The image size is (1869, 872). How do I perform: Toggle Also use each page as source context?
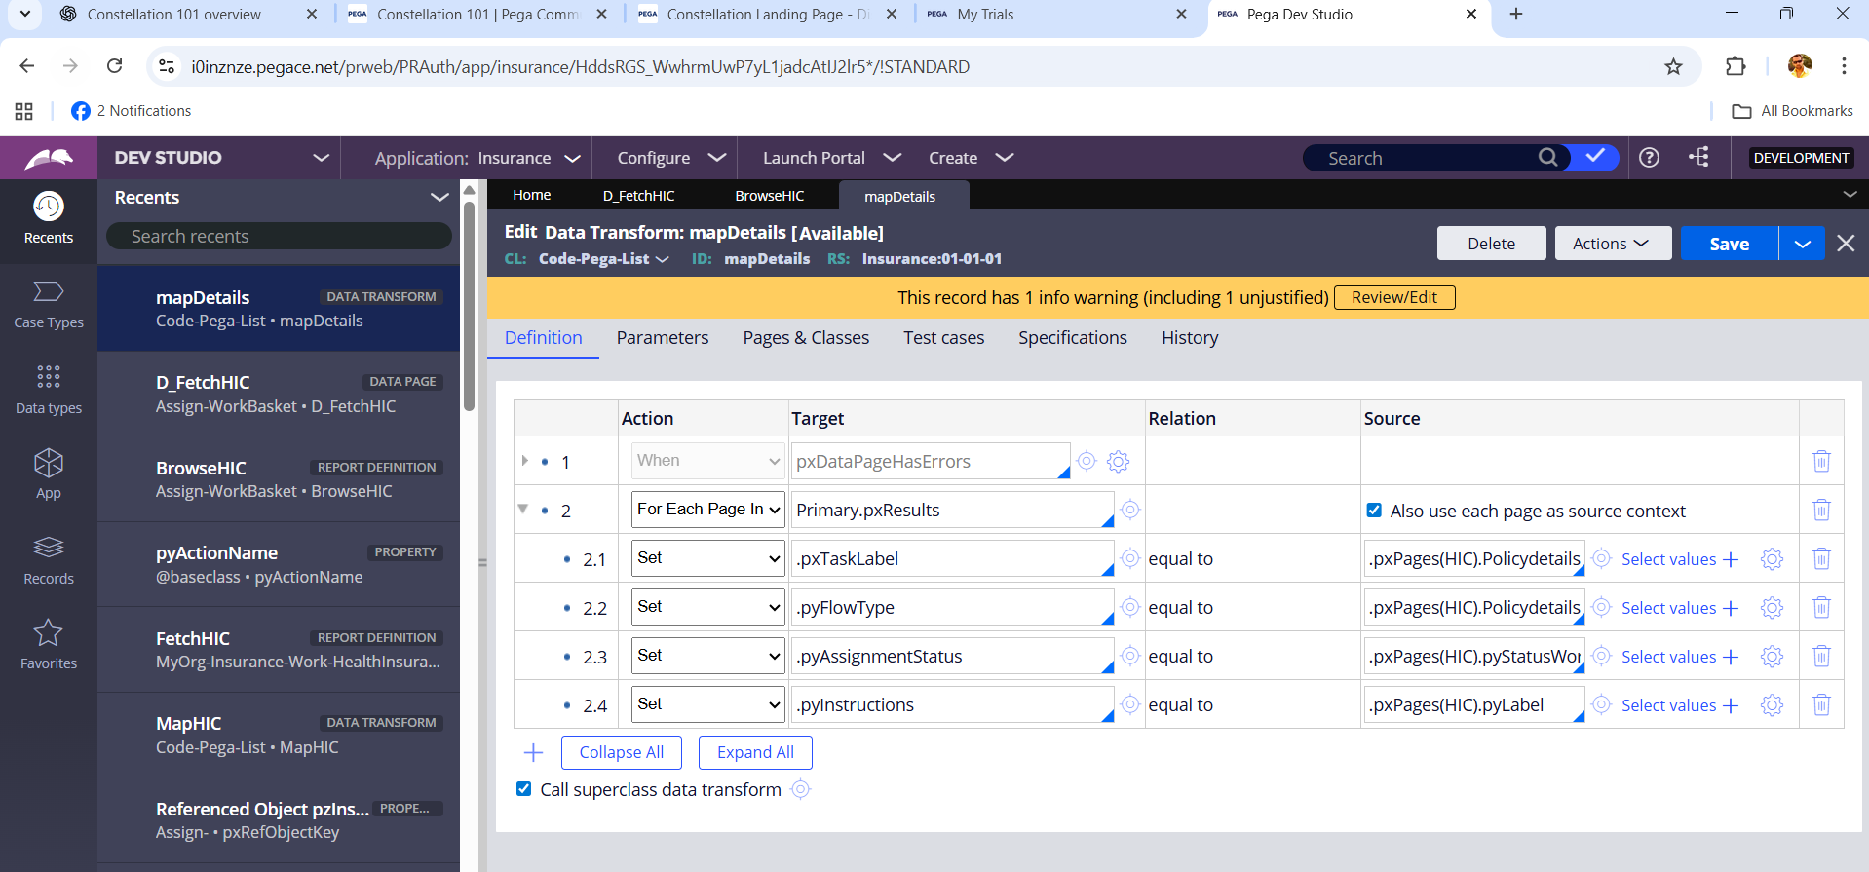point(1374,510)
